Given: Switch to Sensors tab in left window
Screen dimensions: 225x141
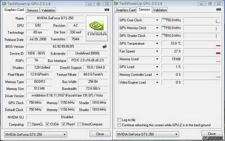Looking at the screenshot, I should [x=33, y=10].
